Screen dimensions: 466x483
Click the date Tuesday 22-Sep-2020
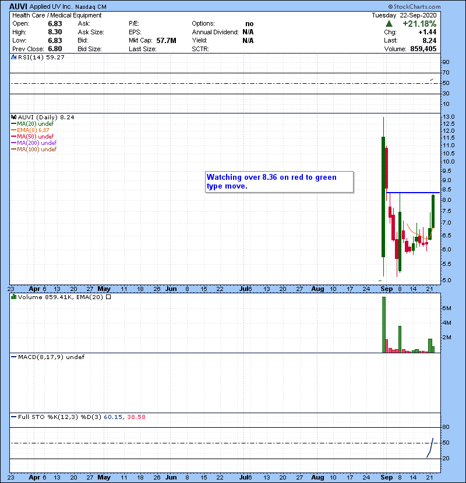(x=404, y=15)
